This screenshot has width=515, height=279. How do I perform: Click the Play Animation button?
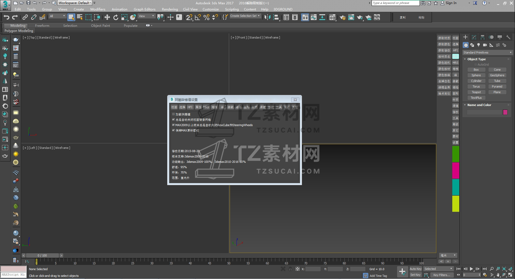[471, 269]
